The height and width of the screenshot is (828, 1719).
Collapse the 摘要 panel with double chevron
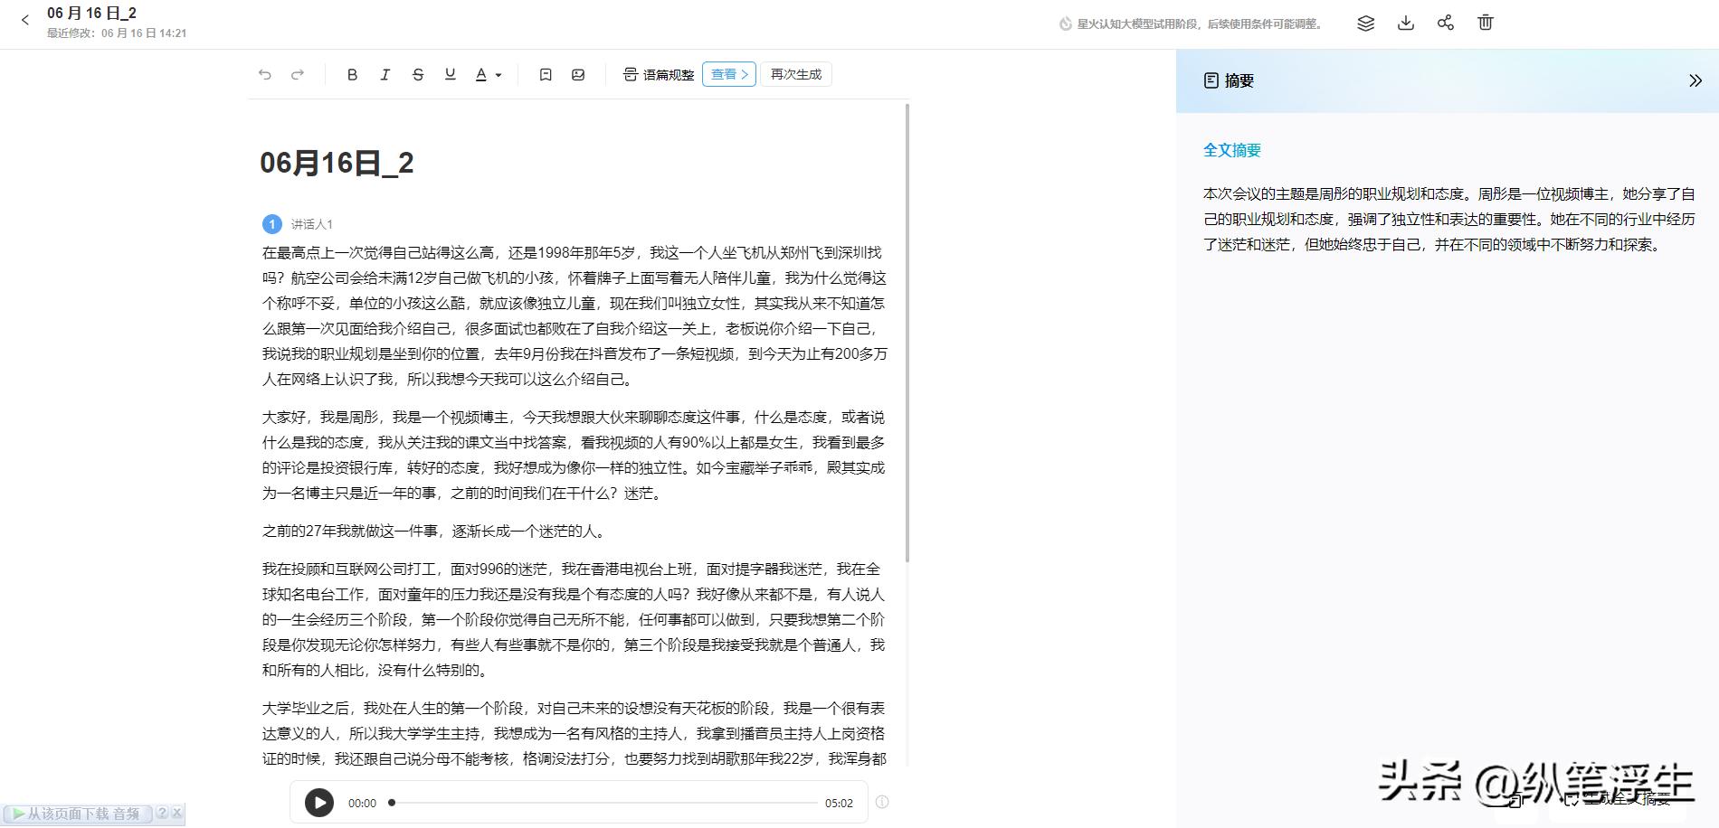tap(1695, 81)
